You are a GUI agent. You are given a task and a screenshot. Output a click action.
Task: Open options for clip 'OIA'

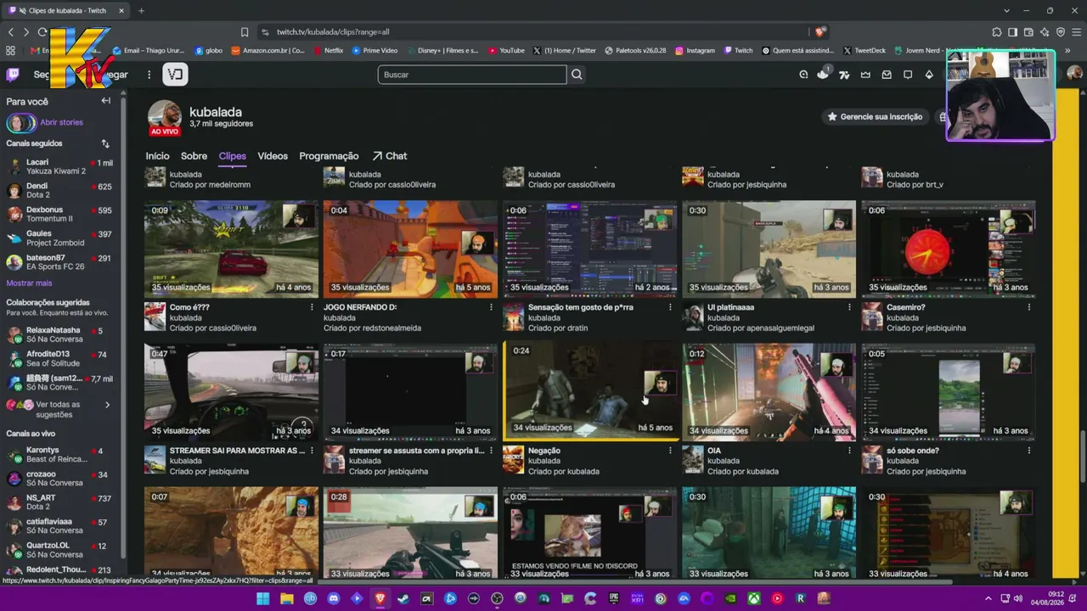(x=849, y=451)
